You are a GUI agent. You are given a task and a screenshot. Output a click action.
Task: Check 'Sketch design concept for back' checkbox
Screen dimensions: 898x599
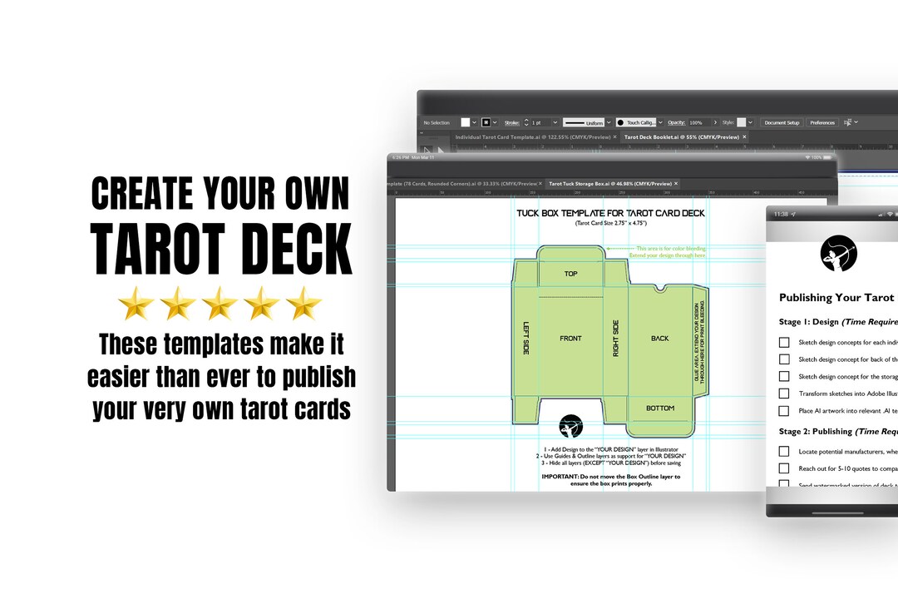pos(784,359)
